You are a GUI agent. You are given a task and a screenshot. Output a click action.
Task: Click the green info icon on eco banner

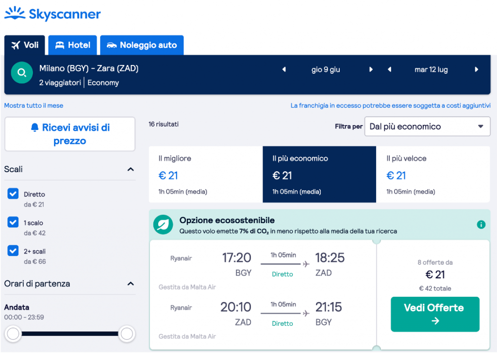481,225
